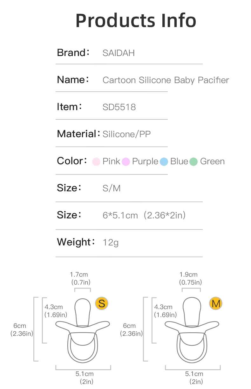Click the 1.7cm nipple width label
Image resolution: width=251 pixels, height=389 pixels.
[79, 274]
